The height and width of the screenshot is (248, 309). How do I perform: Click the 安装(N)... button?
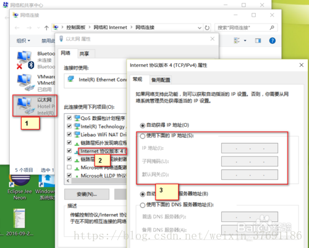point(87,194)
